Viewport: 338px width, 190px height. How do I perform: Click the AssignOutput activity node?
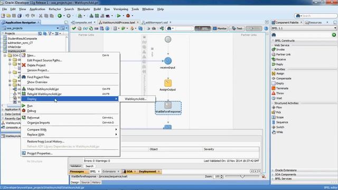click(168, 83)
